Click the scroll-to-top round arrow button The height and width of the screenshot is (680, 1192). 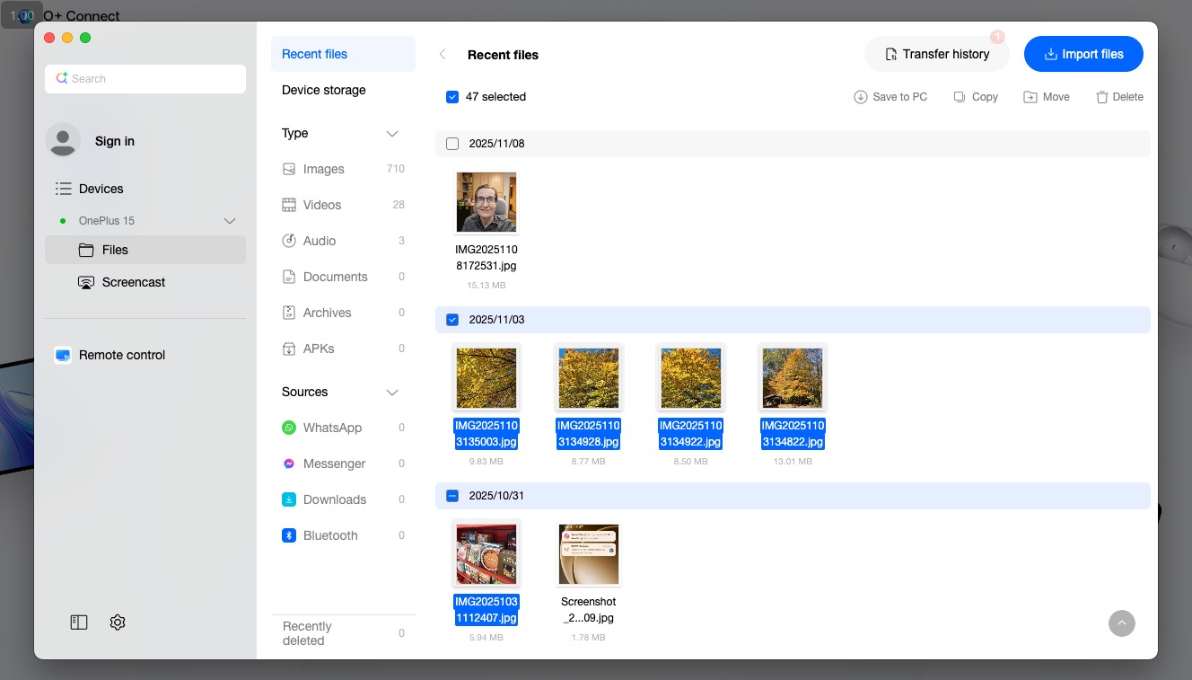(1121, 623)
